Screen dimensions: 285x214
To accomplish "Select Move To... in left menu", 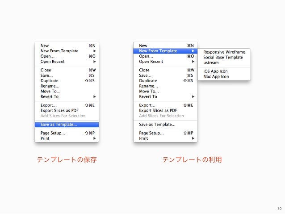I will (x=67, y=91).
